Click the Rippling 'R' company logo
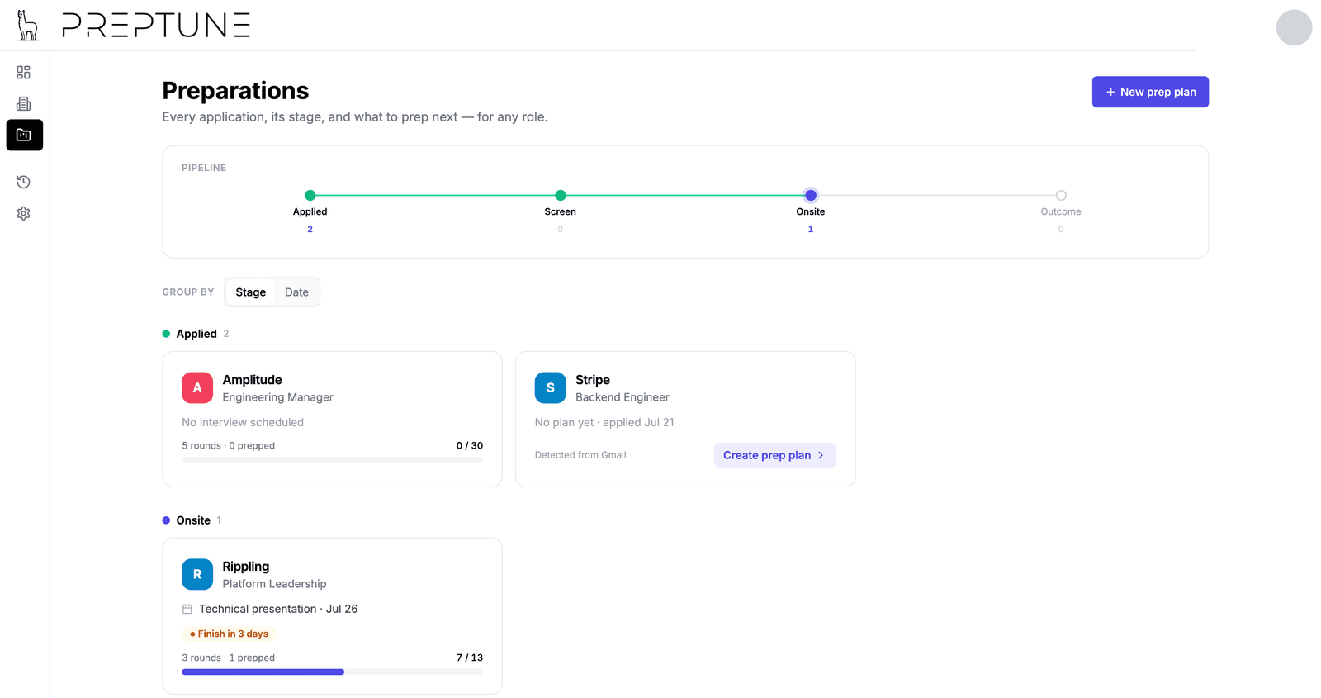The height and width of the screenshot is (698, 1321). tap(197, 574)
